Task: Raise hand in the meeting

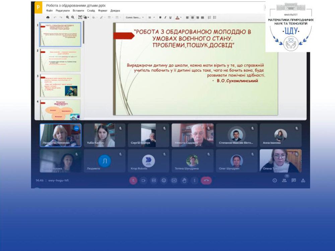Action: click(x=184, y=180)
